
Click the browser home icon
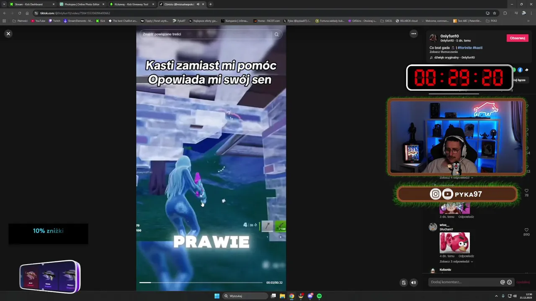pyautogui.click(x=27, y=13)
